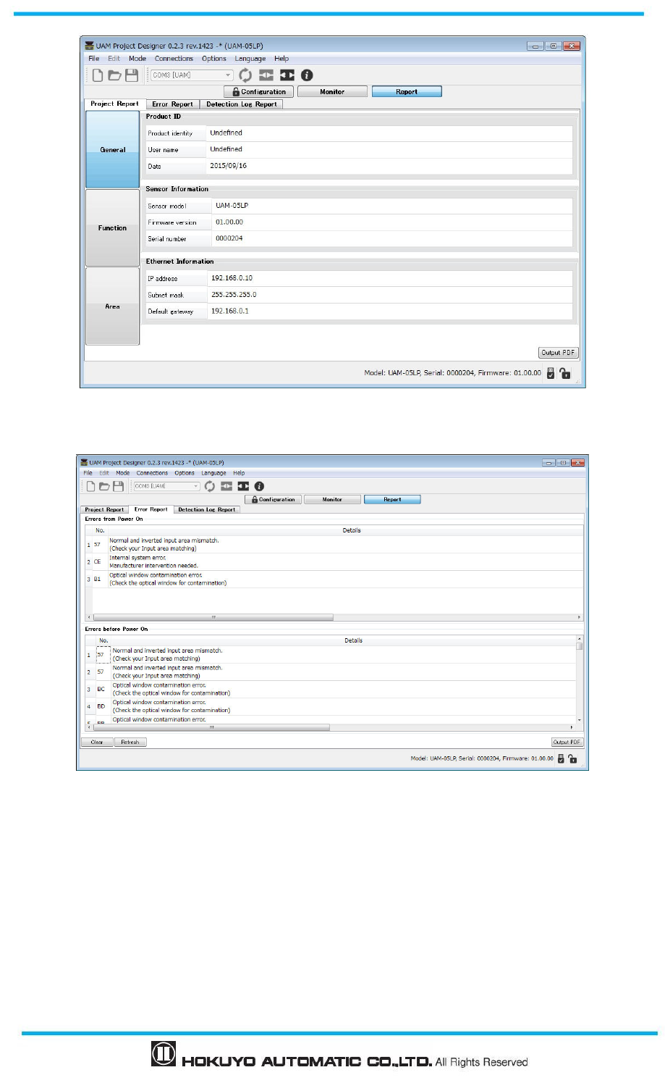Select the B1 optical window contamination row

pyautogui.click(x=334, y=580)
